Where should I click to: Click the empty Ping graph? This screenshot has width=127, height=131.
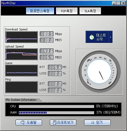click(x=22, y=87)
